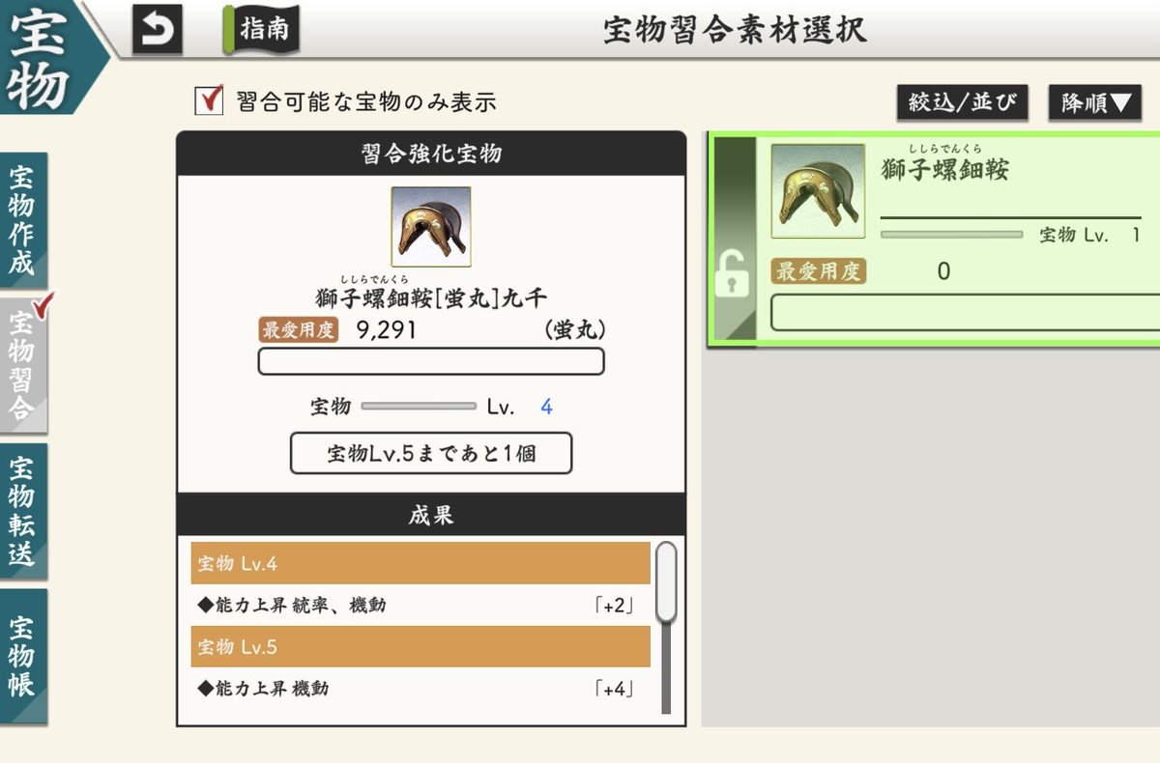
Task: Select the 宝物習合 tab
Action: coord(23,363)
